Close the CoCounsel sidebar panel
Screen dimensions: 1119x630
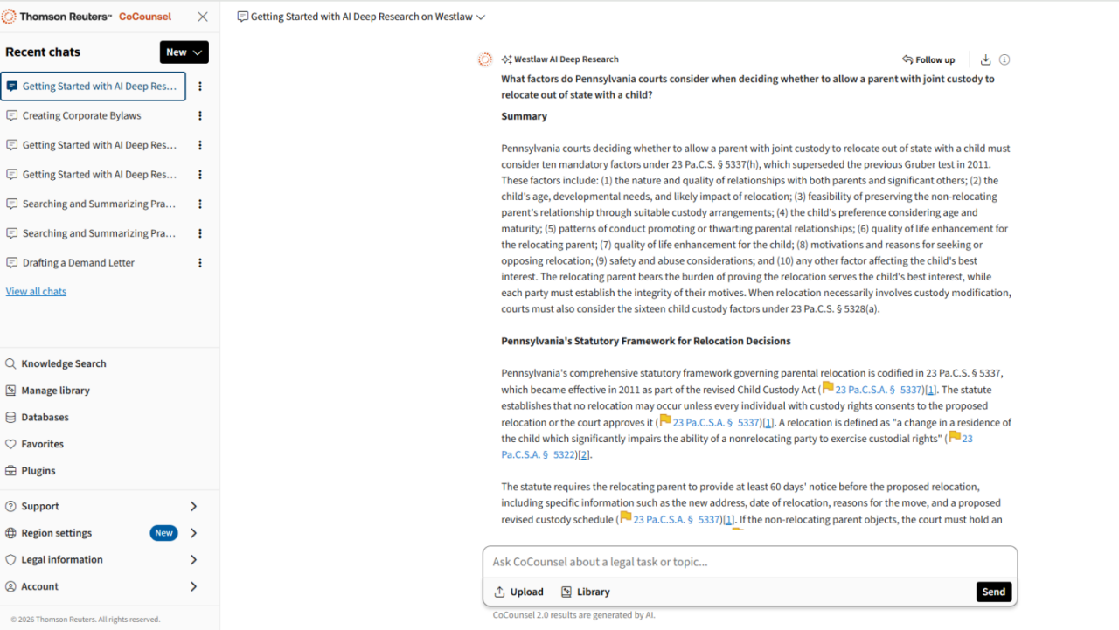tap(203, 17)
